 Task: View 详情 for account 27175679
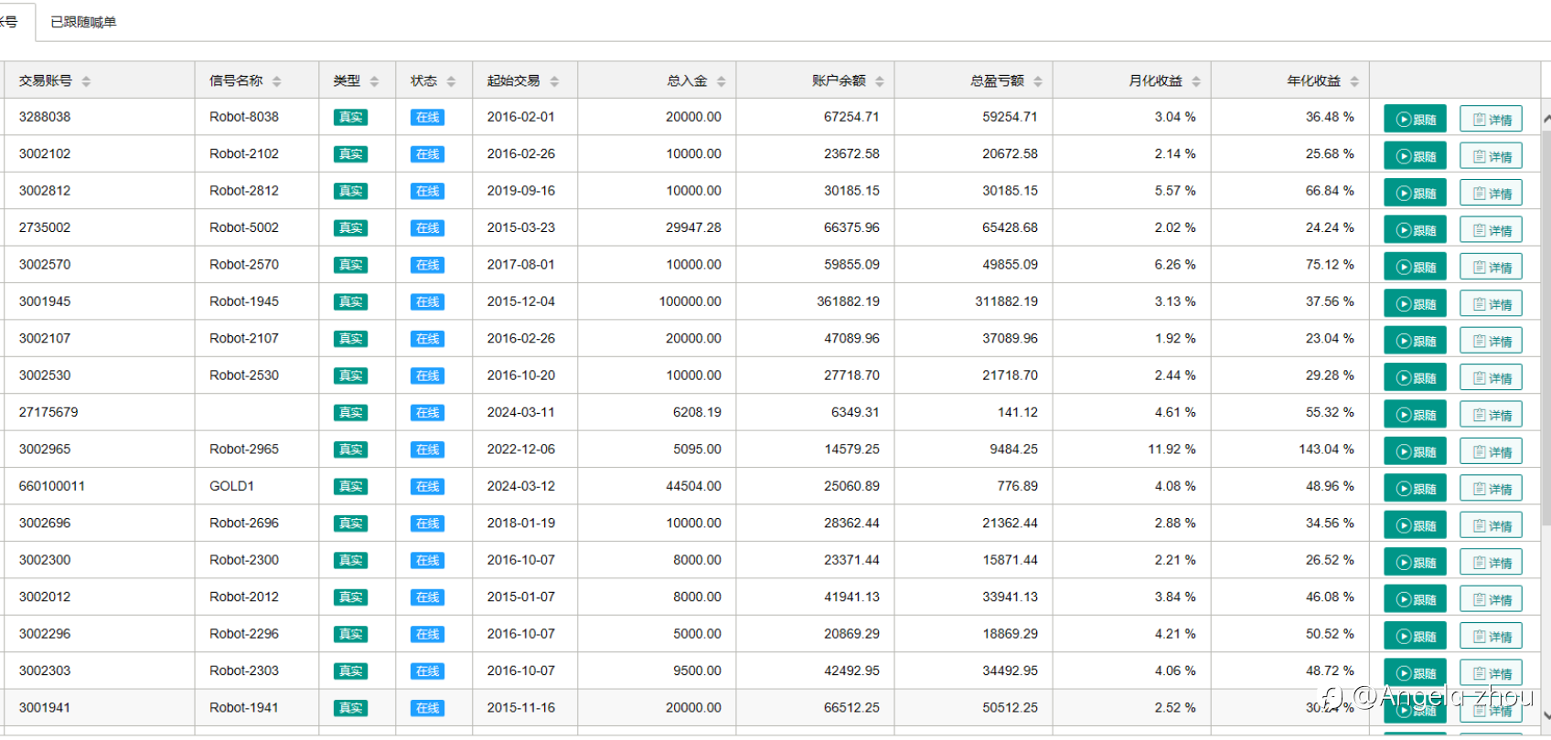pos(1491,415)
